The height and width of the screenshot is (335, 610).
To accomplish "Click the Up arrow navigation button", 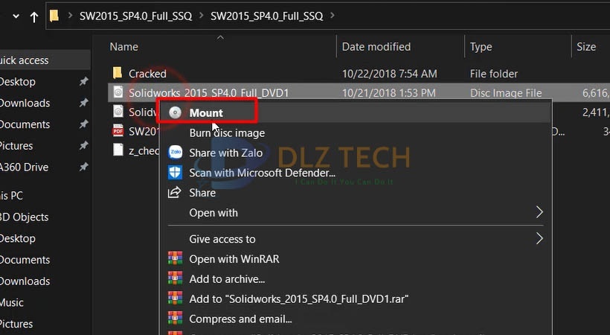I will click(34, 16).
